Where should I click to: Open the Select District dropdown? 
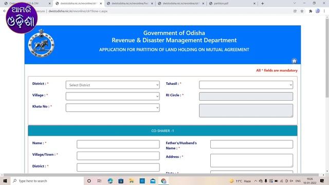[x=113, y=85]
